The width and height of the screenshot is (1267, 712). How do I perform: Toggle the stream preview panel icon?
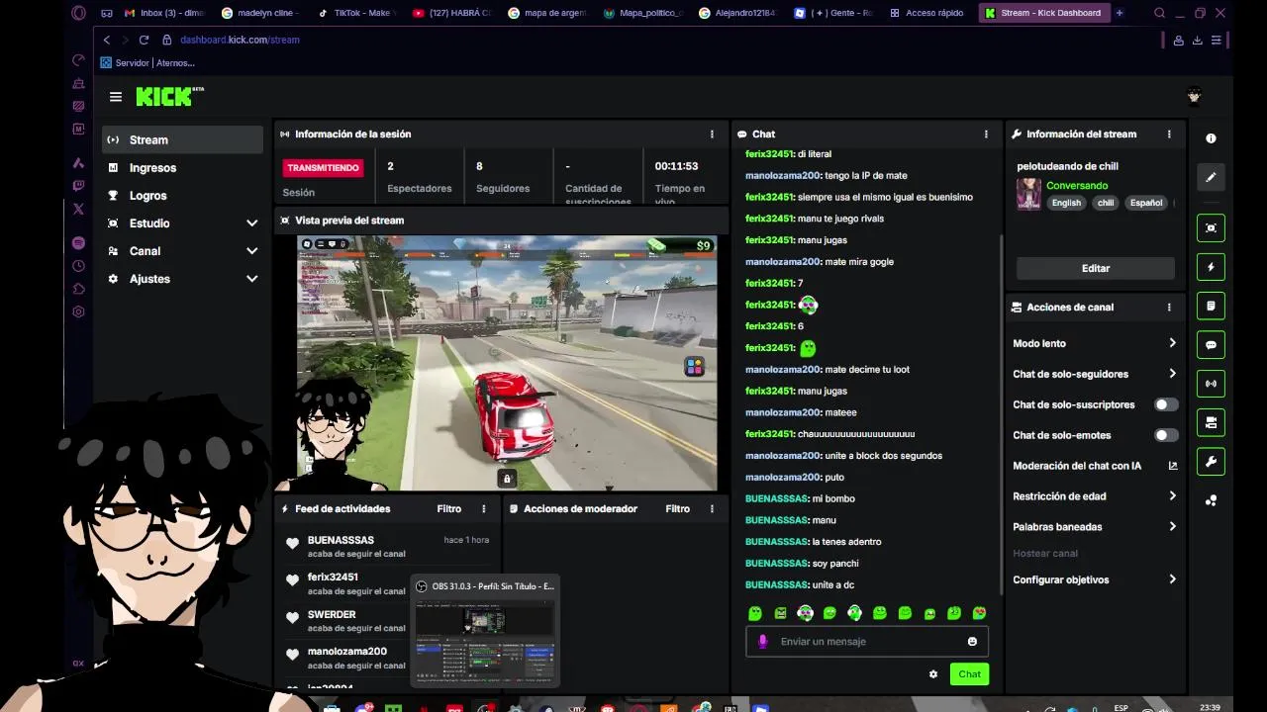point(1211,228)
